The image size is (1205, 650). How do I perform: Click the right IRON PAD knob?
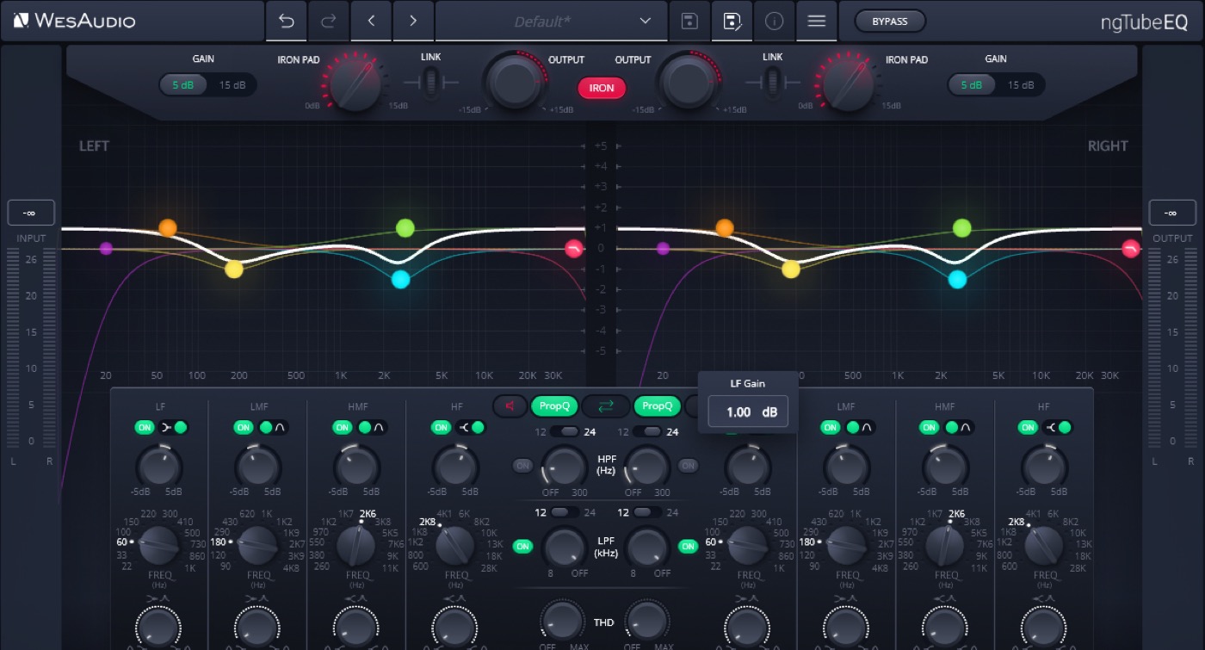[850, 84]
